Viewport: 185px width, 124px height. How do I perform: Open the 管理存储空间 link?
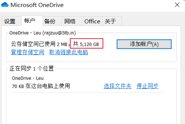[28, 52]
